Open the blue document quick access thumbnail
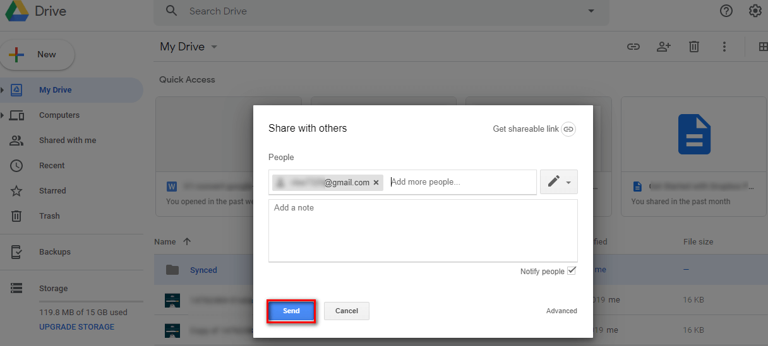The image size is (768, 346). tap(694, 134)
